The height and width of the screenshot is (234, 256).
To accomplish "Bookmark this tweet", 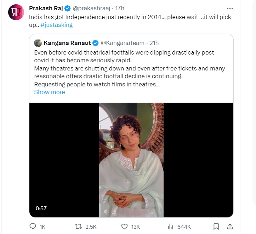I will (216, 226).
